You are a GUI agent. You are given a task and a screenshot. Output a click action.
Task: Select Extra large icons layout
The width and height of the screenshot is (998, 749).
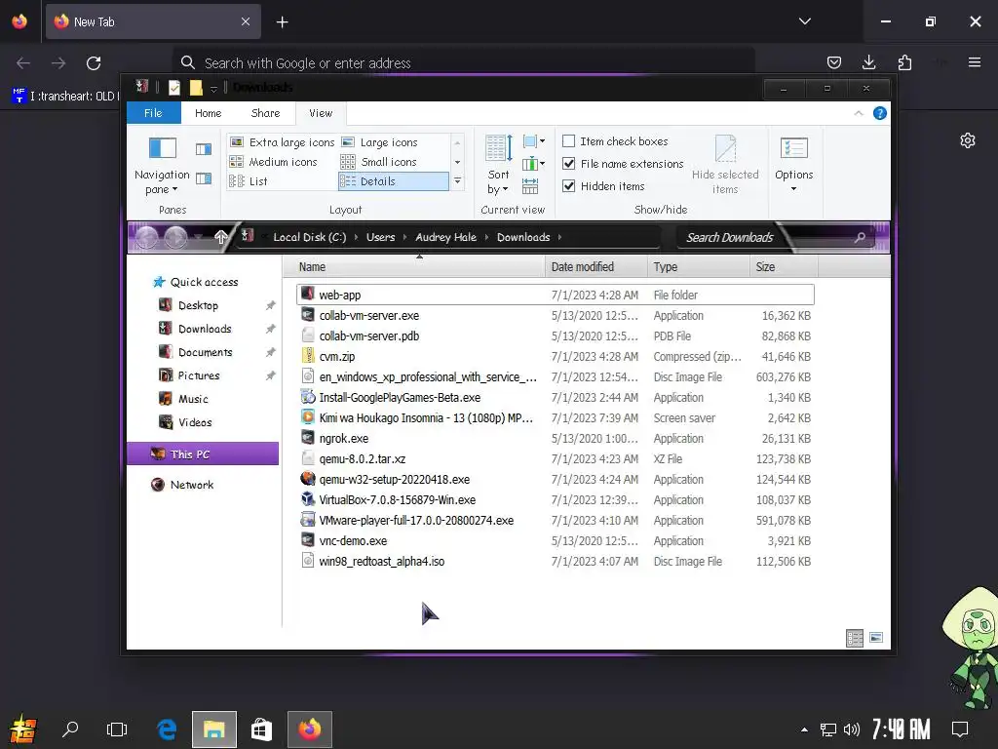[x=282, y=142]
